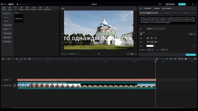Screen dimensions: 198x111
Task: Click the timeline zoom slider
Action: pyautogui.click(x=186, y=59)
